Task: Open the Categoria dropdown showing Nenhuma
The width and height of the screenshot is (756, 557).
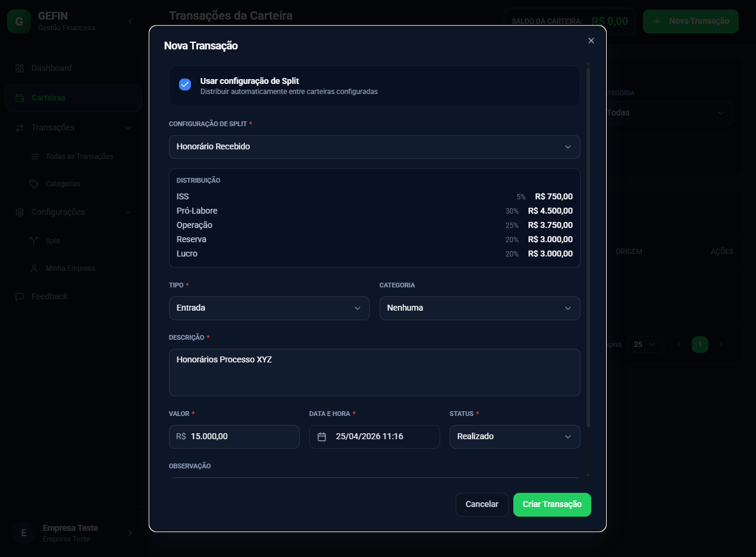Action: click(x=479, y=308)
